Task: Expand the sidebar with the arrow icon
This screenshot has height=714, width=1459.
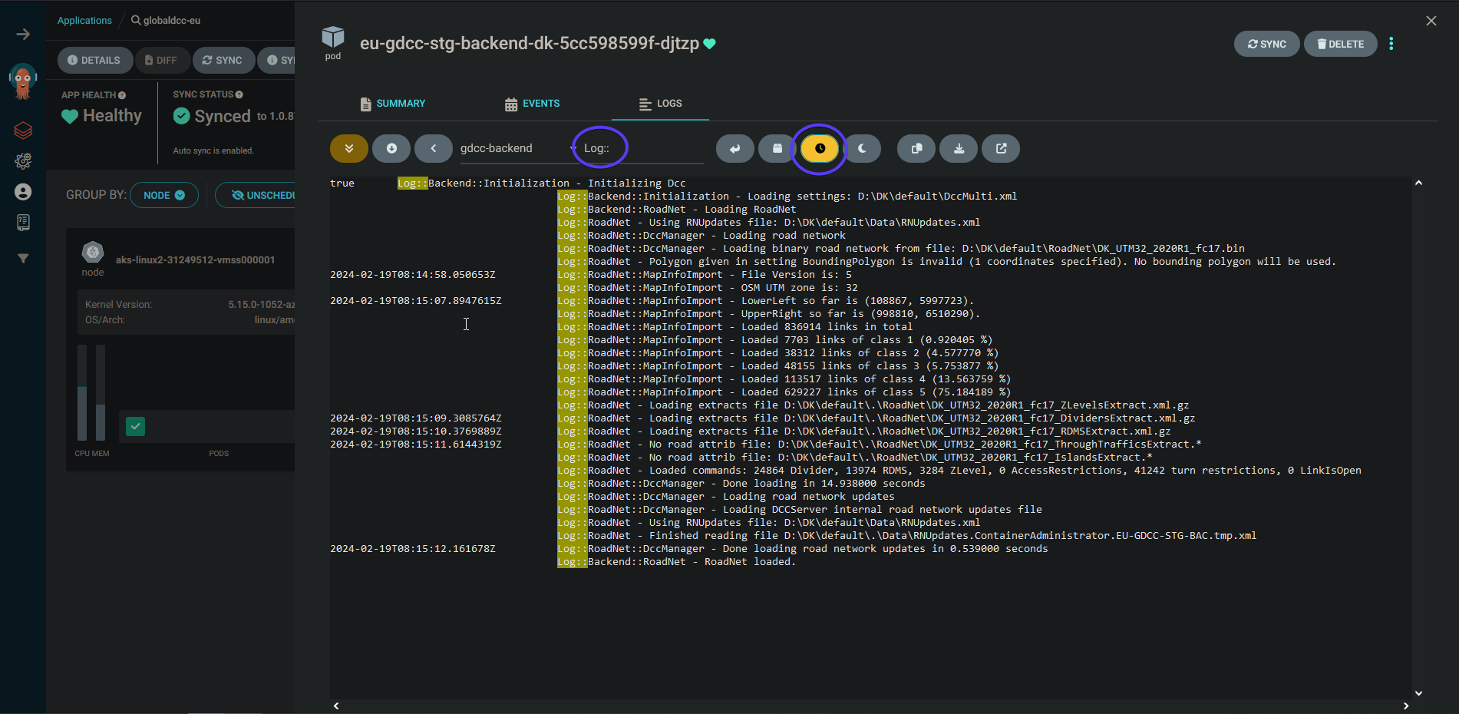Action: click(x=23, y=35)
